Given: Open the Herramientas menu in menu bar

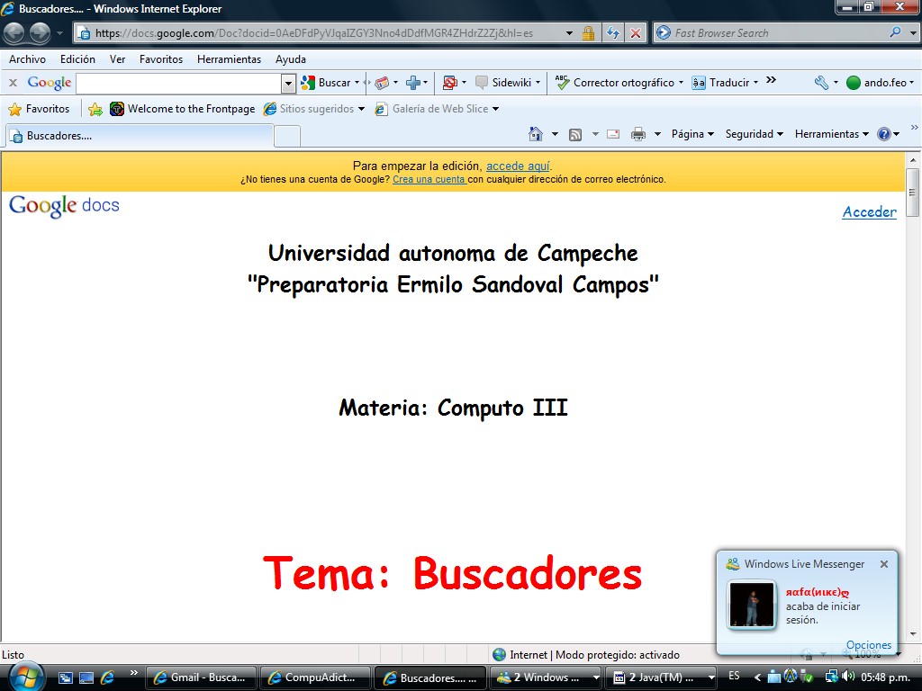Looking at the screenshot, I should (x=229, y=59).
